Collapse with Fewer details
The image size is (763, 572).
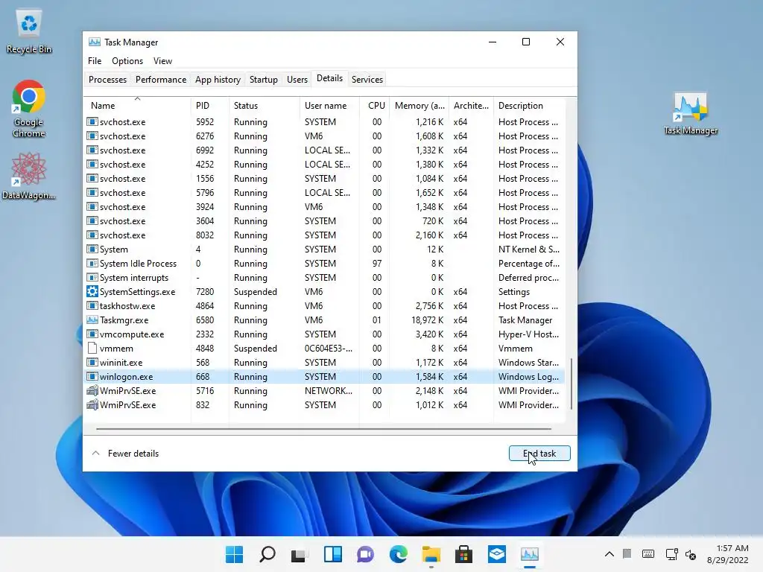(125, 454)
